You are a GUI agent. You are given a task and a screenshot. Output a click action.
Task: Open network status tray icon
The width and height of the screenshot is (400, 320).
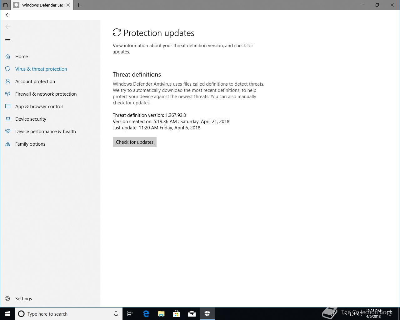point(352,314)
